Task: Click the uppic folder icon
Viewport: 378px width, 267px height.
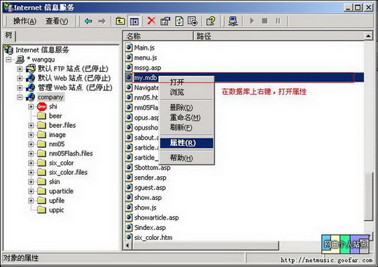Action: pos(42,210)
